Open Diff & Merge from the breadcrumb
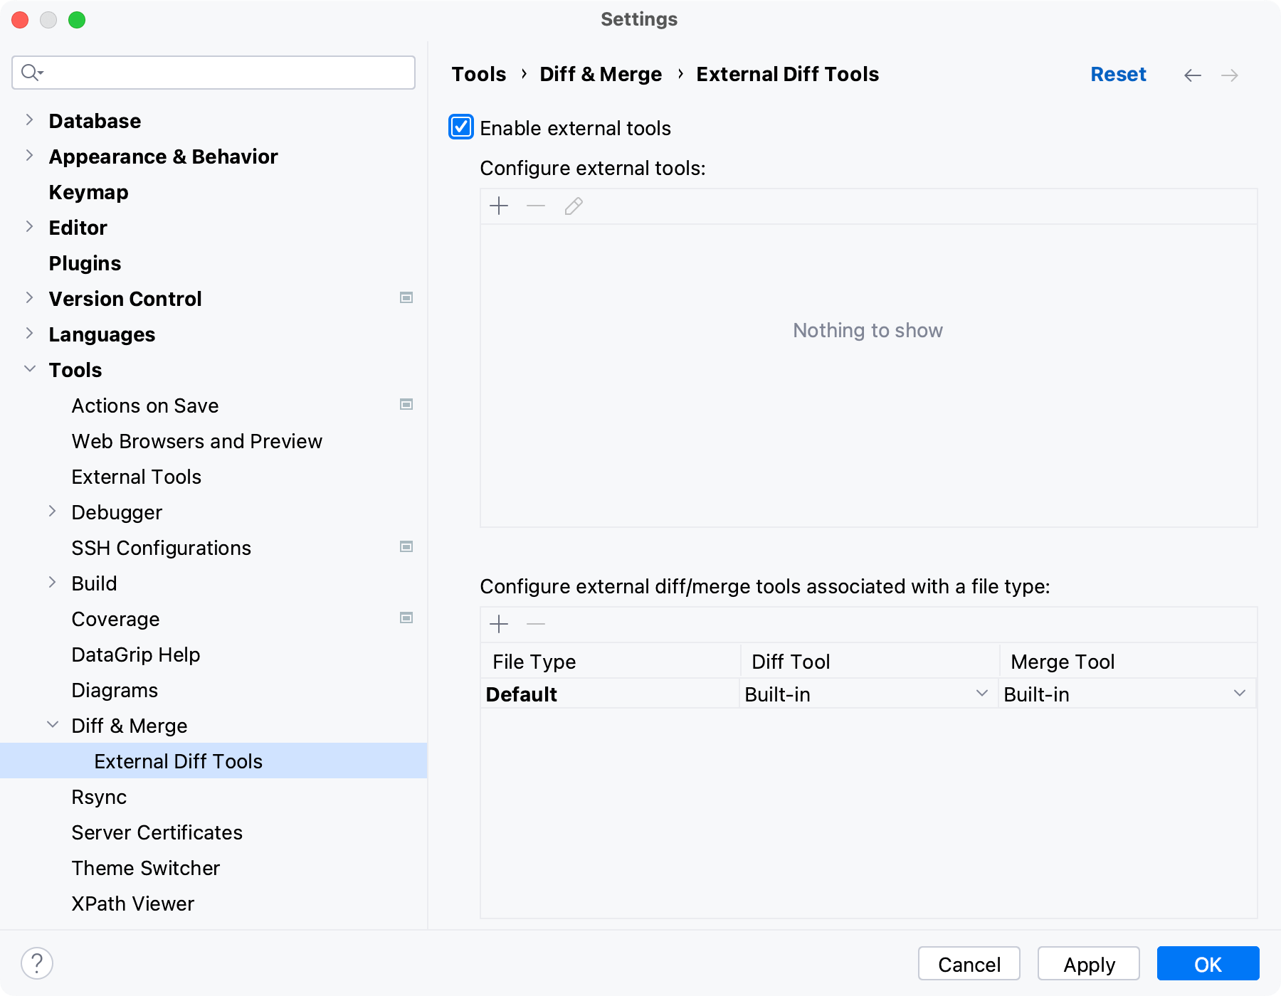Image resolution: width=1281 pixels, height=996 pixels. coord(601,74)
